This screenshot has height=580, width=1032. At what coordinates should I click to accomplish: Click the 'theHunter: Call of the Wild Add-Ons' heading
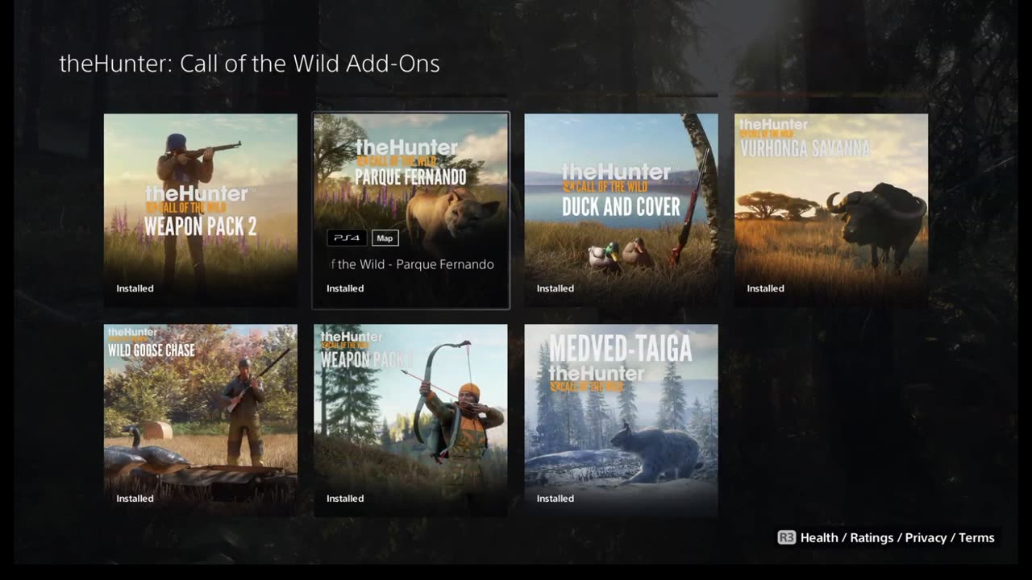(250, 64)
